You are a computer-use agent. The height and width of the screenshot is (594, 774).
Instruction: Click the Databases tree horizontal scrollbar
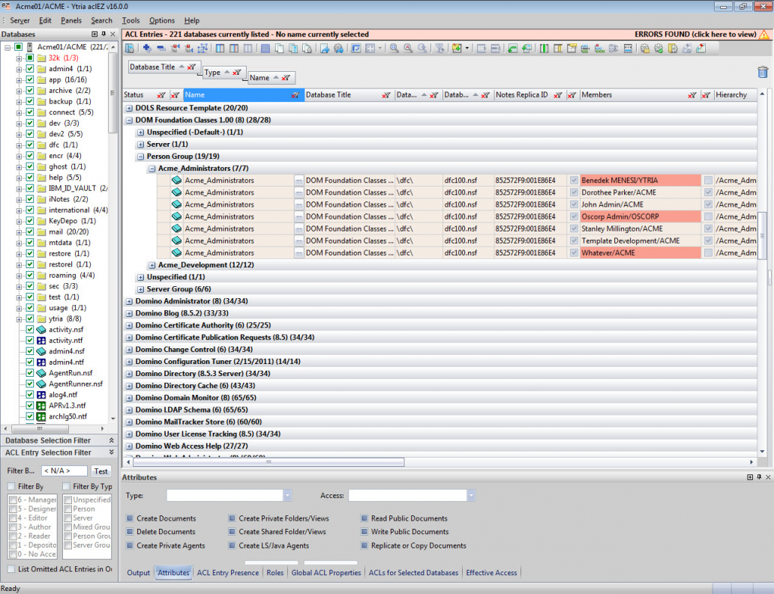point(40,429)
